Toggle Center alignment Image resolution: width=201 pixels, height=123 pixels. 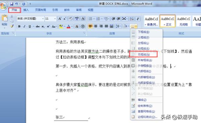point(96,26)
